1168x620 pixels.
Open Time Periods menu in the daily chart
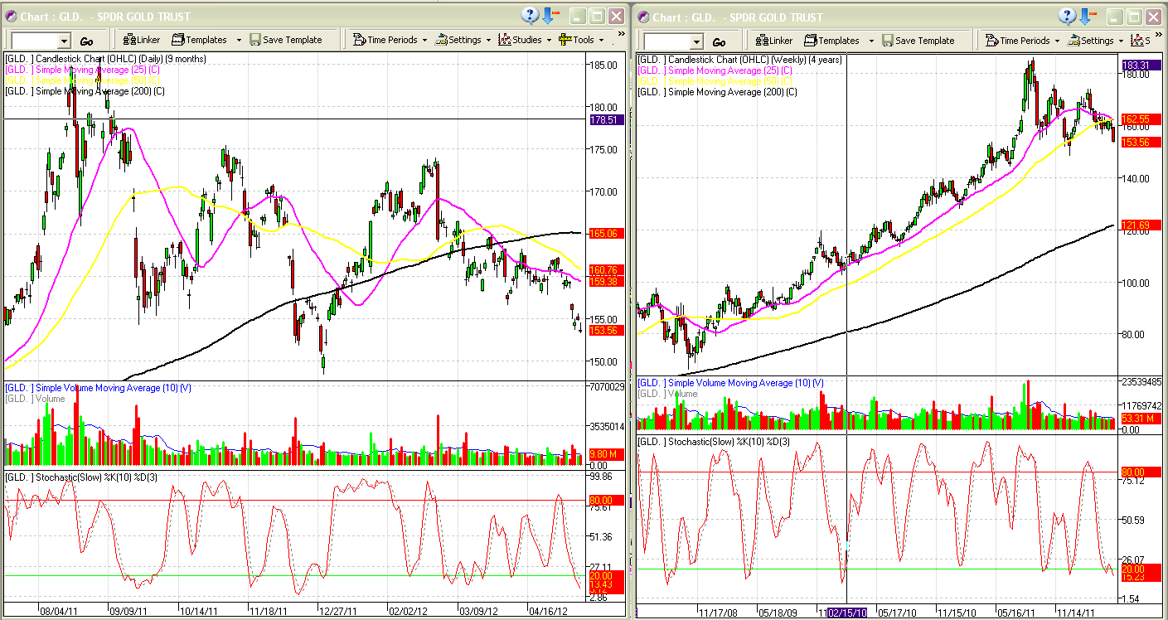(x=390, y=40)
